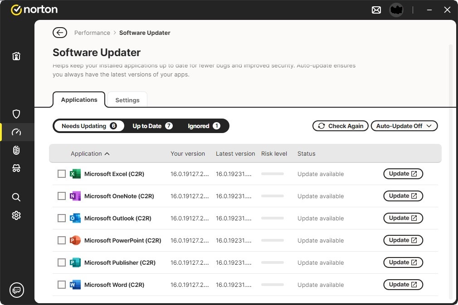This screenshot has width=458, height=305.
Task: Show the Up to Date applications filter
Action: [x=152, y=126]
